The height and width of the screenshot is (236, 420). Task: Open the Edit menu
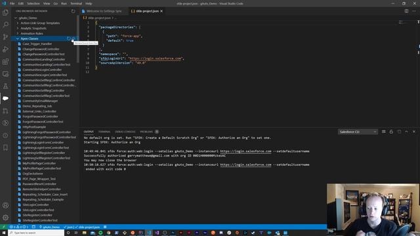(x=21, y=4)
